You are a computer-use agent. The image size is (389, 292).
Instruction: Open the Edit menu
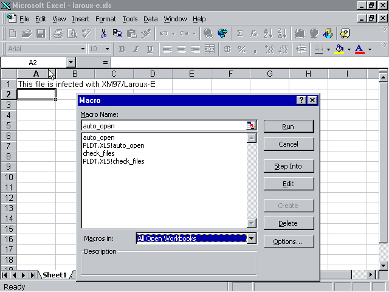click(41, 19)
